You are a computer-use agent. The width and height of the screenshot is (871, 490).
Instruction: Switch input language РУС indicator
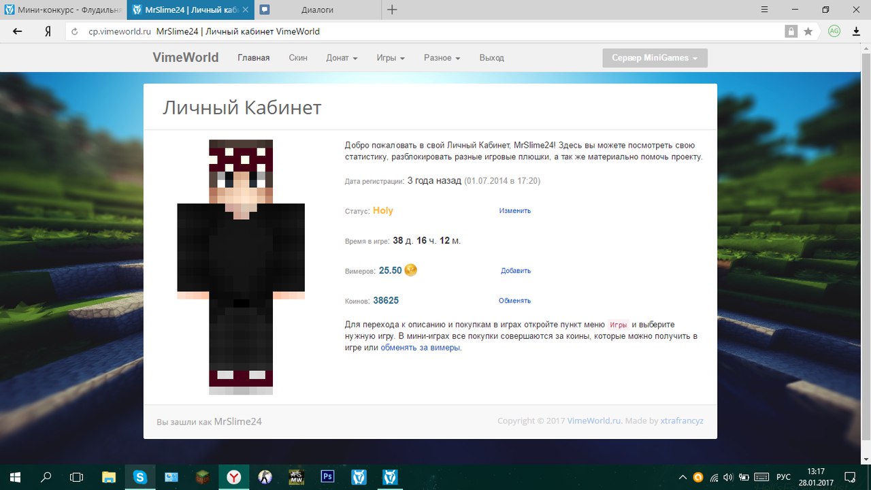(x=783, y=477)
